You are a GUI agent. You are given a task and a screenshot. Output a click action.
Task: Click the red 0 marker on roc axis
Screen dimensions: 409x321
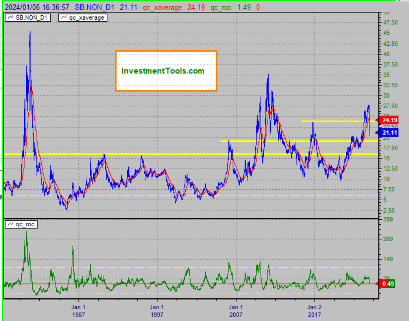tap(383, 283)
